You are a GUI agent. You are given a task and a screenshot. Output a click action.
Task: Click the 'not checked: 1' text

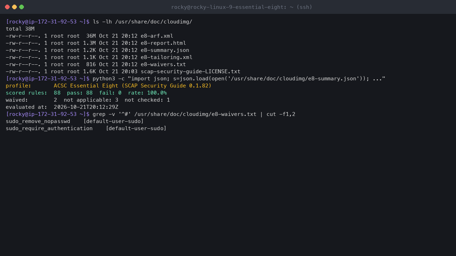point(147,100)
